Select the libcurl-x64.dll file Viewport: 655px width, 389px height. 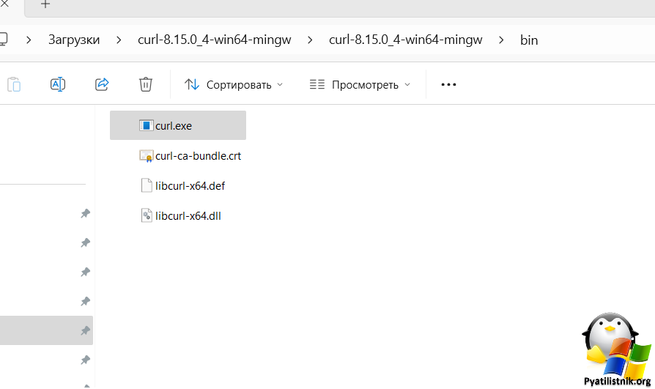tap(180, 216)
